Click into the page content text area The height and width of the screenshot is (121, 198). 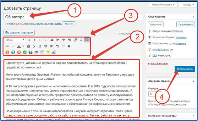coord(72,88)
